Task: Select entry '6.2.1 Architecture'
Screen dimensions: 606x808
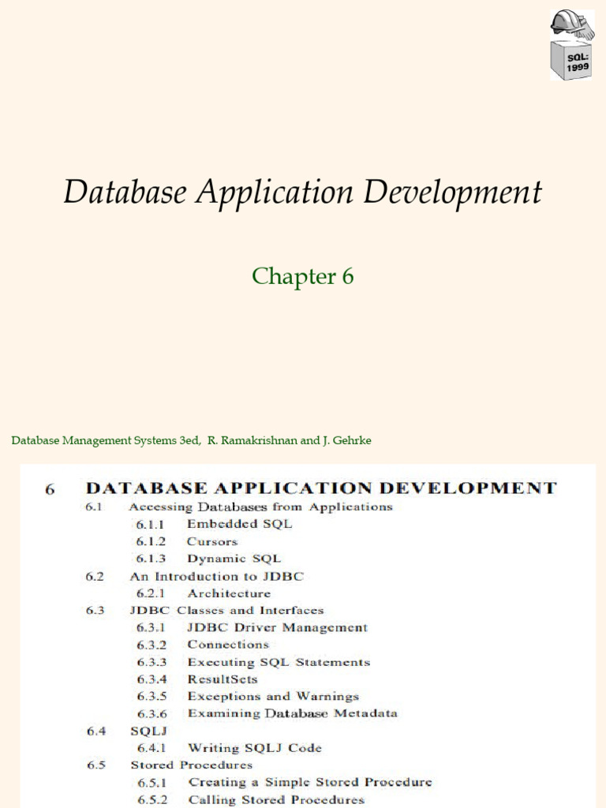Action: 203,593
